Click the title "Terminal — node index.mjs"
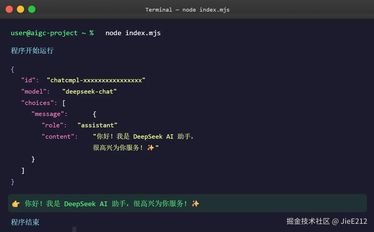Screen dimensions: 374x232 point(187,10)
